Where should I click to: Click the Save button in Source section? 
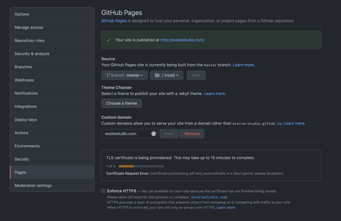pyautogui.click(x=196, y=75)
